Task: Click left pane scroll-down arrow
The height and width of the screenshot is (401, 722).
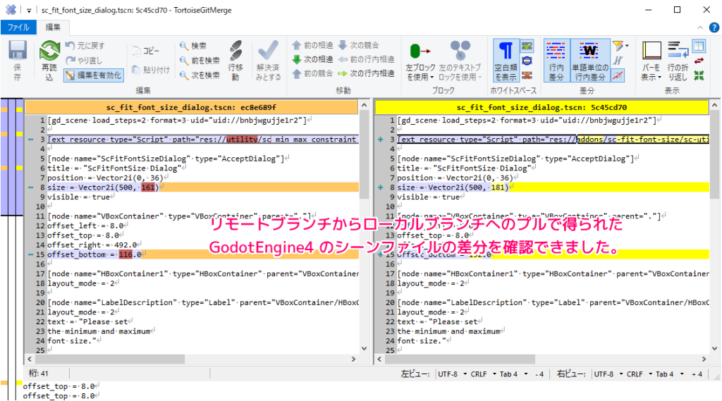Action: point(365,349)
